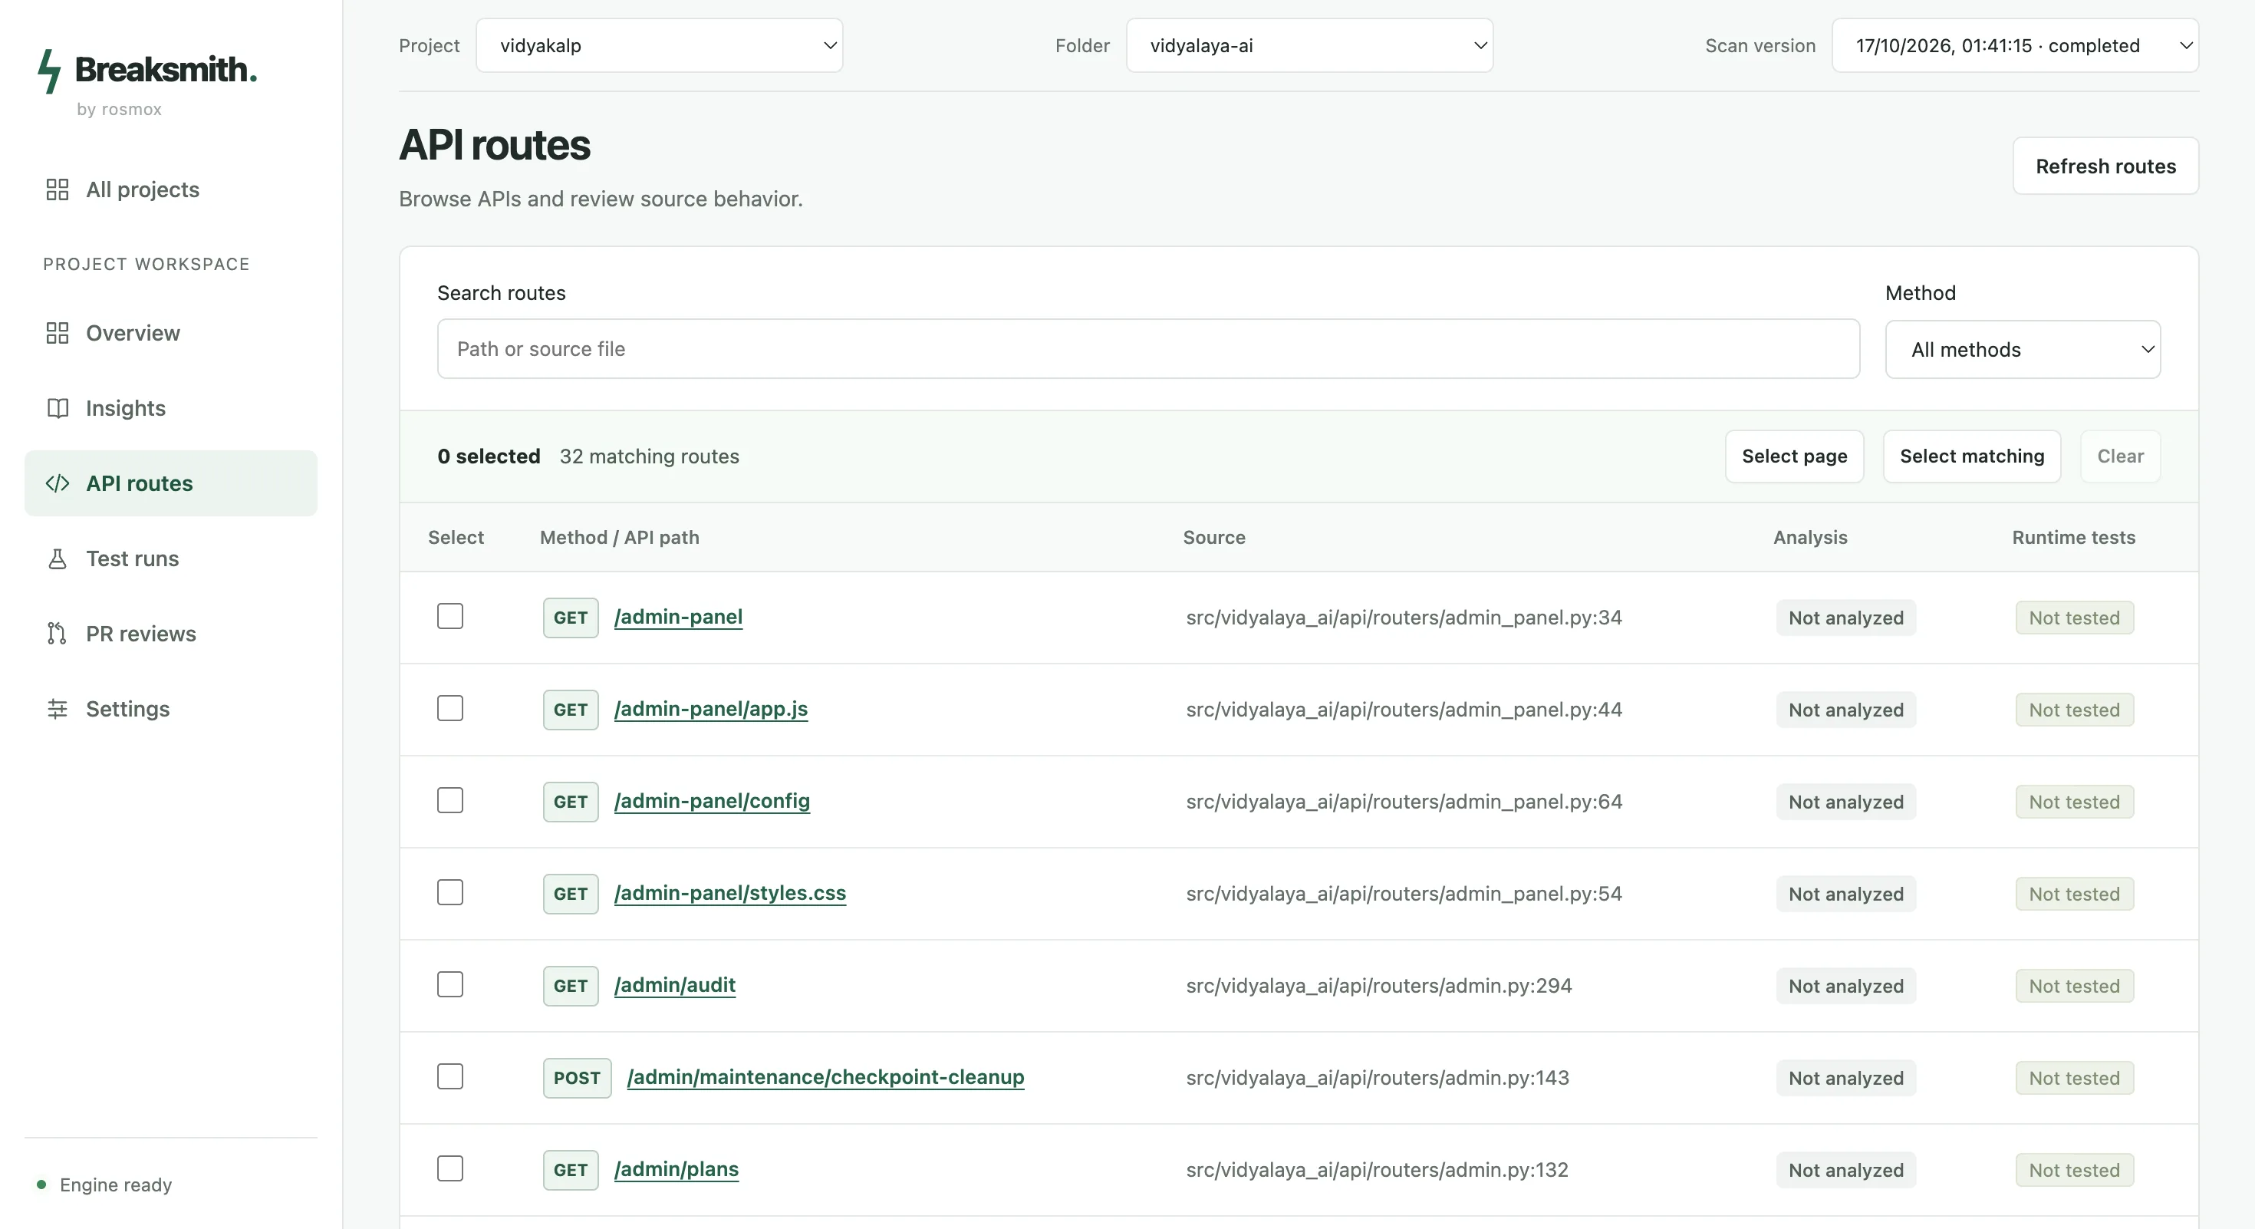The width and height of the screenshot is (2255, 1229).
Task: Click the Settings sliders icon
Action: pos(57,709)
